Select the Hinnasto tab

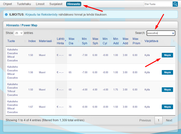74,4
